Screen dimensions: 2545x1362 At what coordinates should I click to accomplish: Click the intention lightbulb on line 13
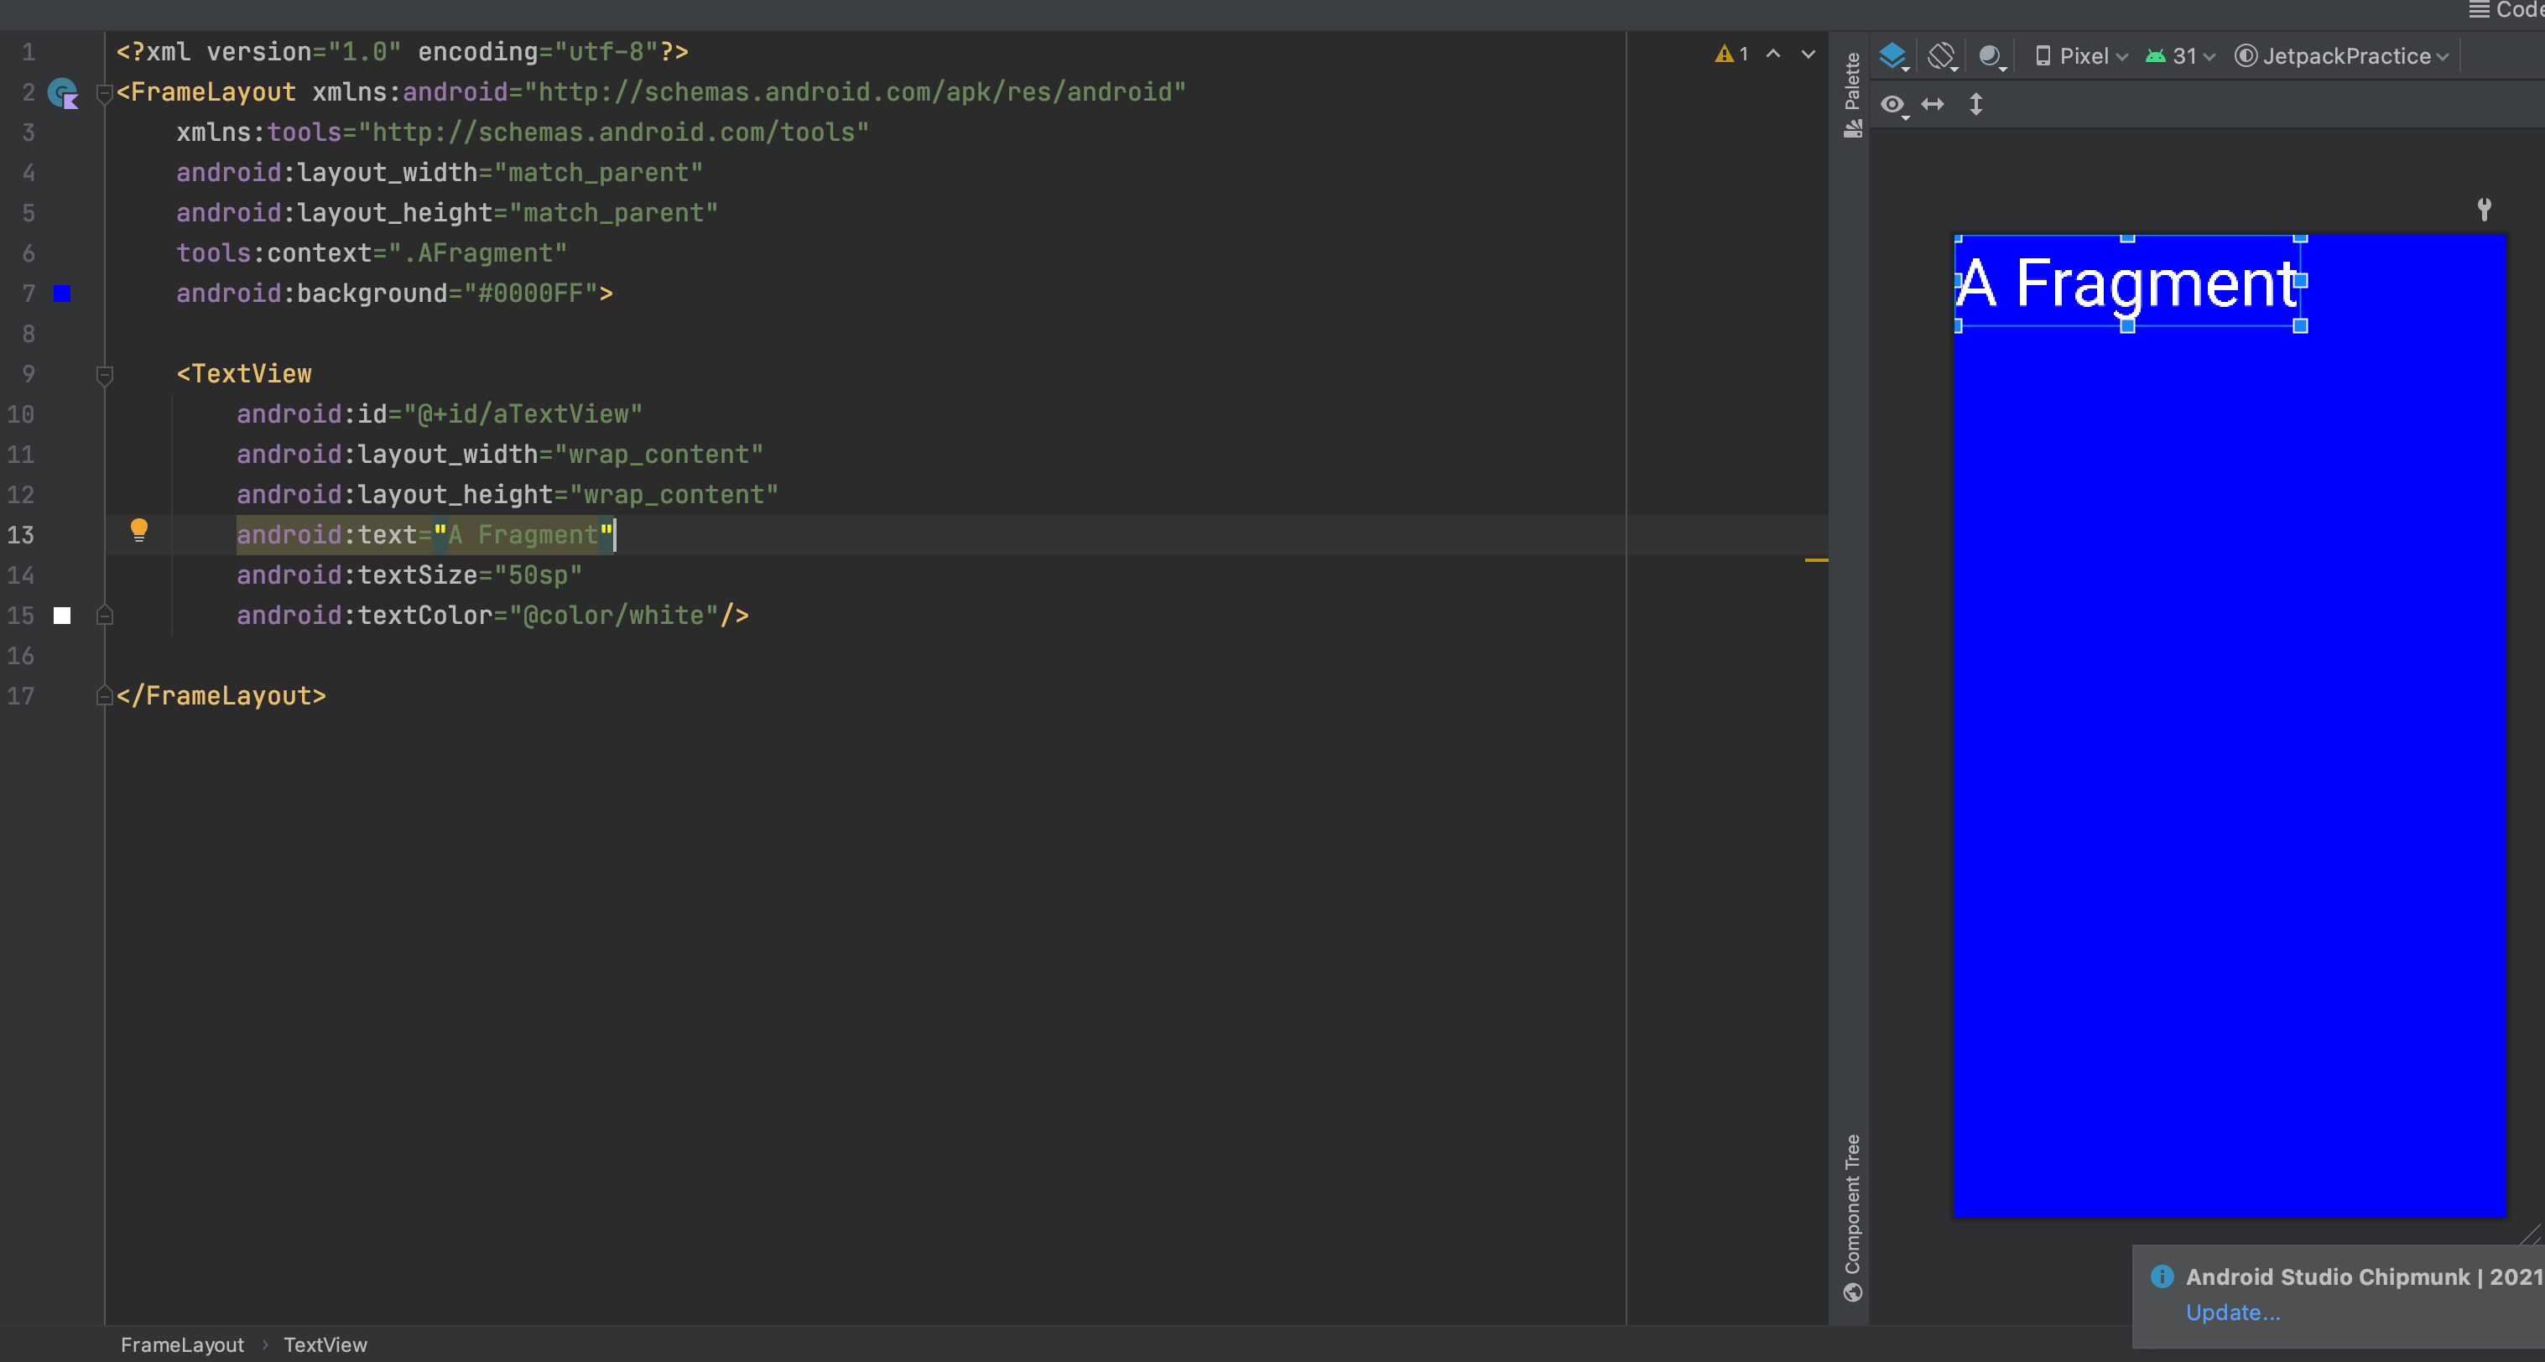tap(139, 530)
